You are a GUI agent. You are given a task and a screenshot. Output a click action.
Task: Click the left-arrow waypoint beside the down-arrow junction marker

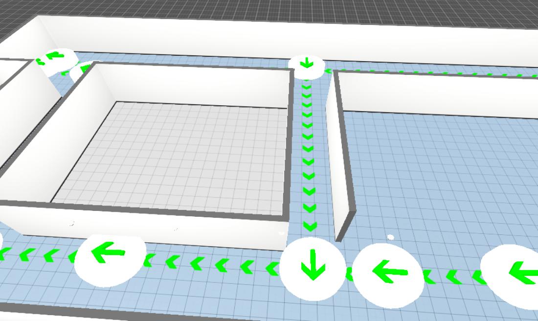click(388, 272)
